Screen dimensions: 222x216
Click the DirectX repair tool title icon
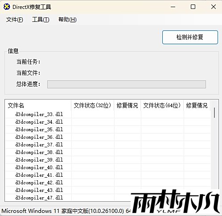pos(7,7)
